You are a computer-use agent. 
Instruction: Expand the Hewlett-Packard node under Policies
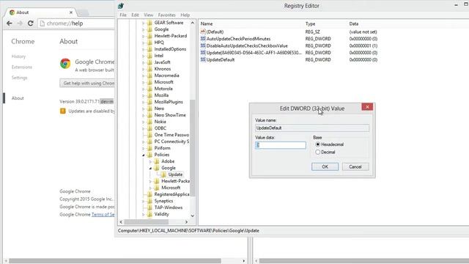[150, 181]
